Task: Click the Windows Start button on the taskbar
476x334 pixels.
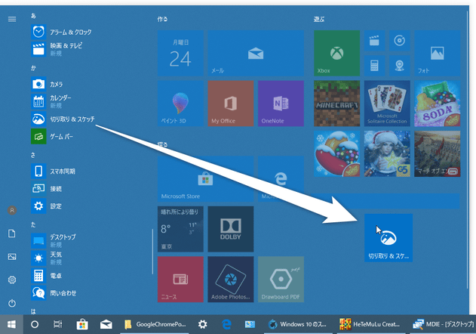Action: tap(11, 324)
